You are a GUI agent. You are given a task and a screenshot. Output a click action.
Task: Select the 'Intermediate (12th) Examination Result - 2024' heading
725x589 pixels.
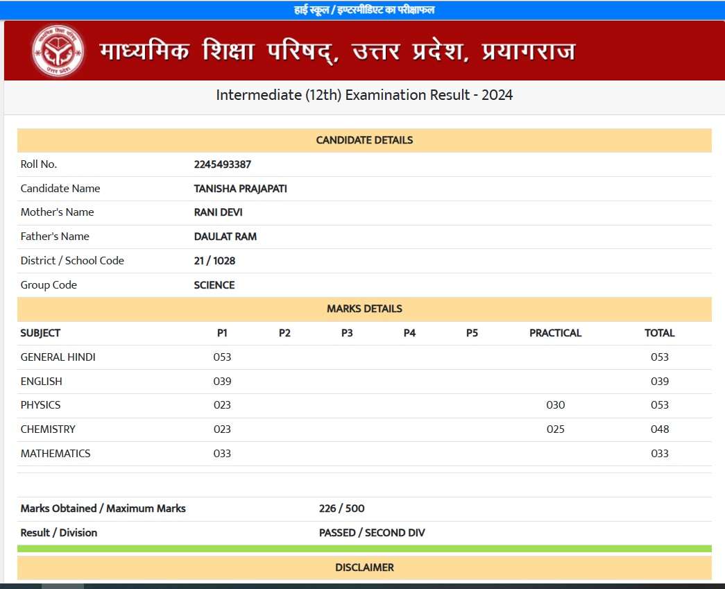coord(364,95)
